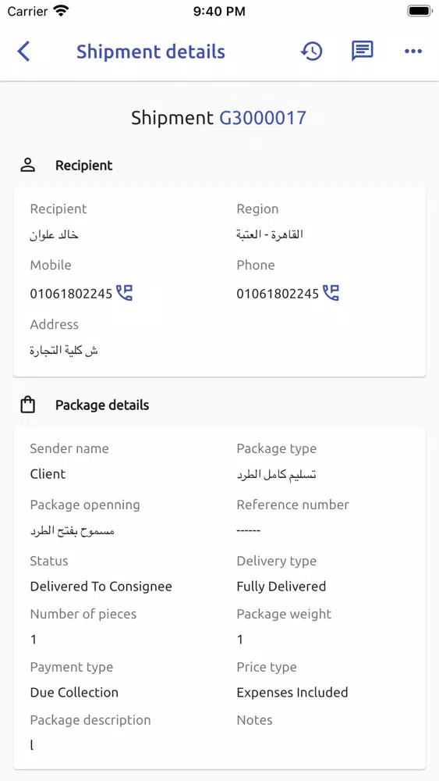This screenshot has width=439, height=781.
Task: Tap the person icon next to Recipient heading
Action: click(28, 166)
